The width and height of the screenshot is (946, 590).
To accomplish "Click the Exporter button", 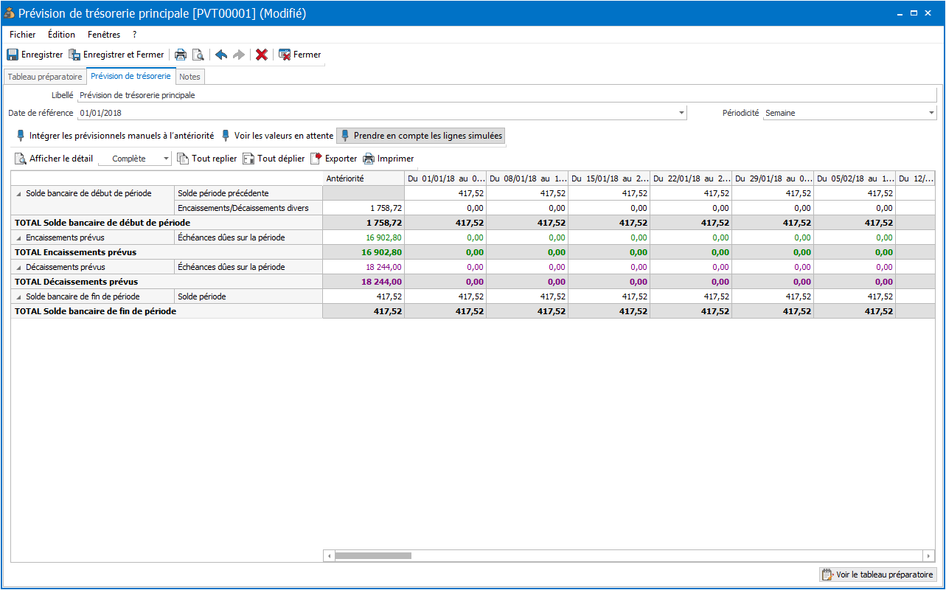I will [x=333, y=159].
